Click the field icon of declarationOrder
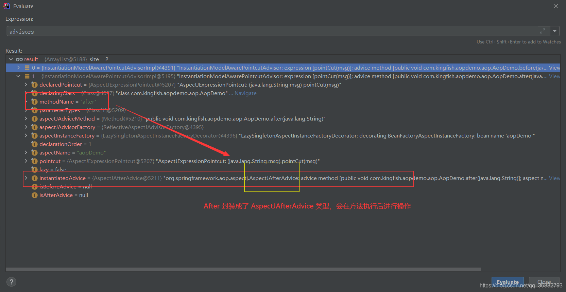 click(x=34, y=144)
